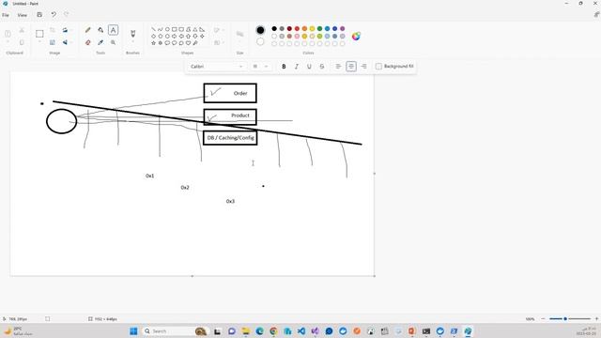The width and height of the screenshot is (601, 338).
Task: Click the zoom in plus button
Action: click(596, 319)
